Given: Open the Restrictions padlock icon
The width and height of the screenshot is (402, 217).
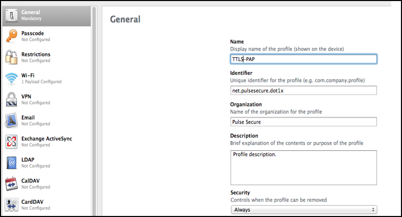Looking at the screenshot, I should pyautogui.click(x=11, y=57).
